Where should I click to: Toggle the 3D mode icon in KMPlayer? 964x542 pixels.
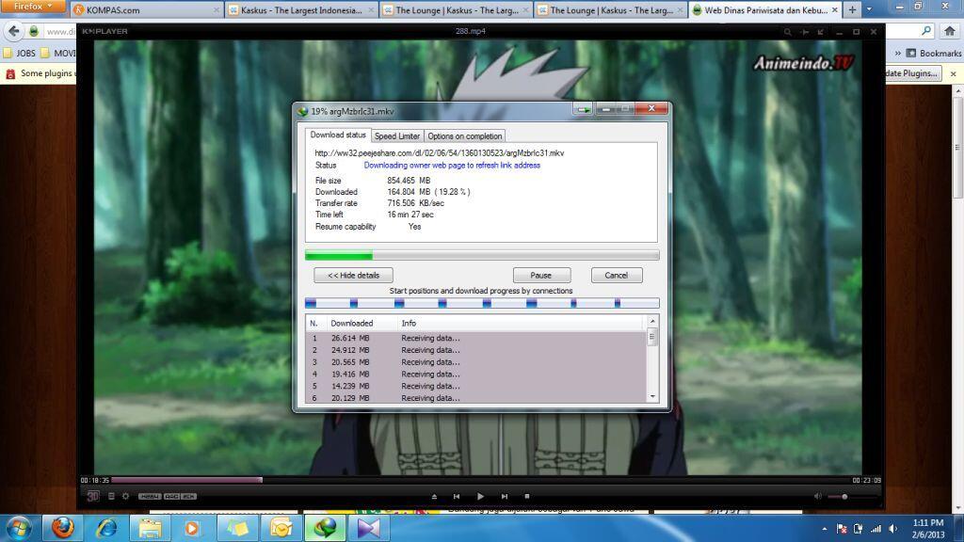click(93, 496)
